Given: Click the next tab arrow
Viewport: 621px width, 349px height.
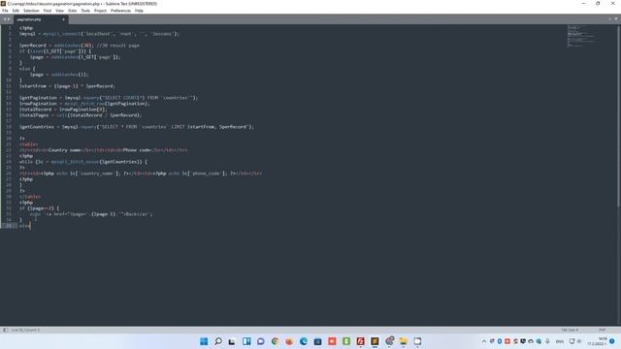Looking at the screenshot, I should point(9,19).
